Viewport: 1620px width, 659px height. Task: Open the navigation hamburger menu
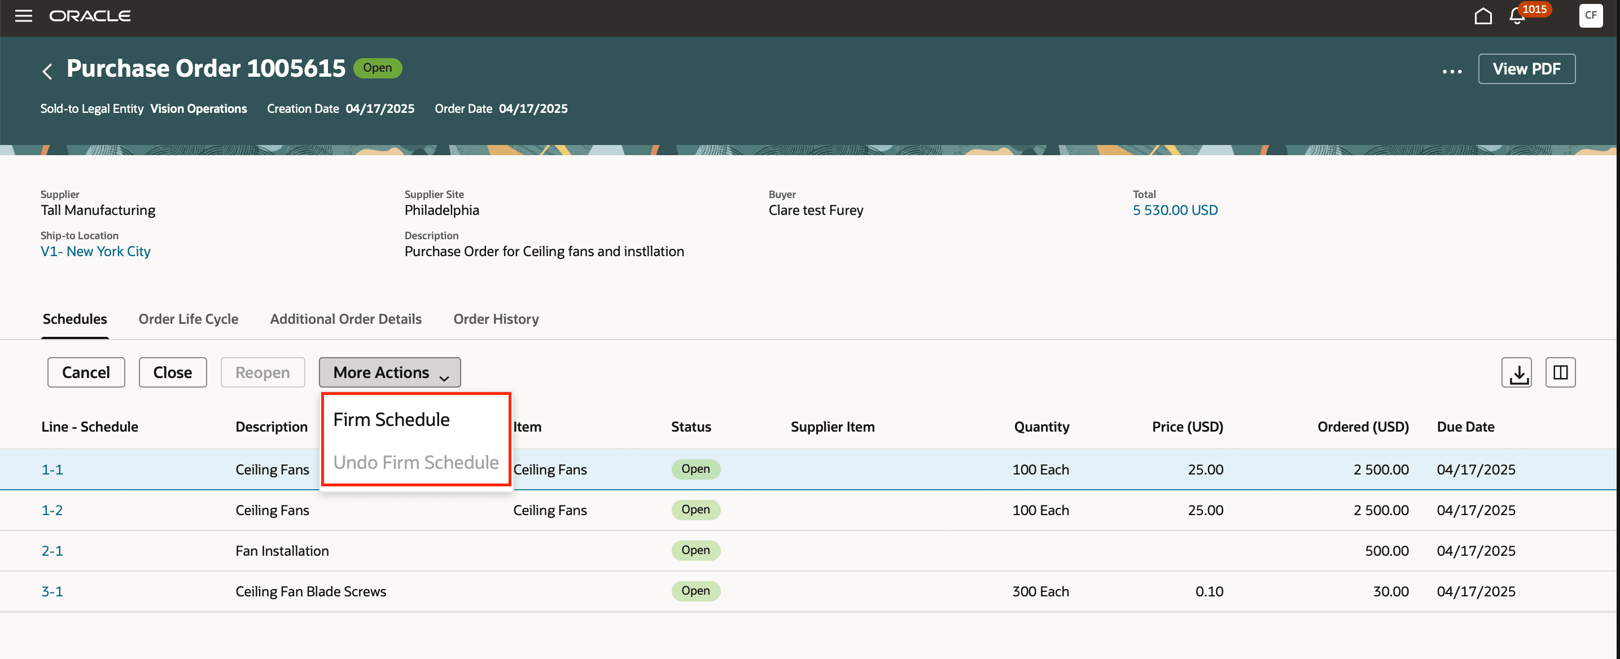tap(23, 16)
